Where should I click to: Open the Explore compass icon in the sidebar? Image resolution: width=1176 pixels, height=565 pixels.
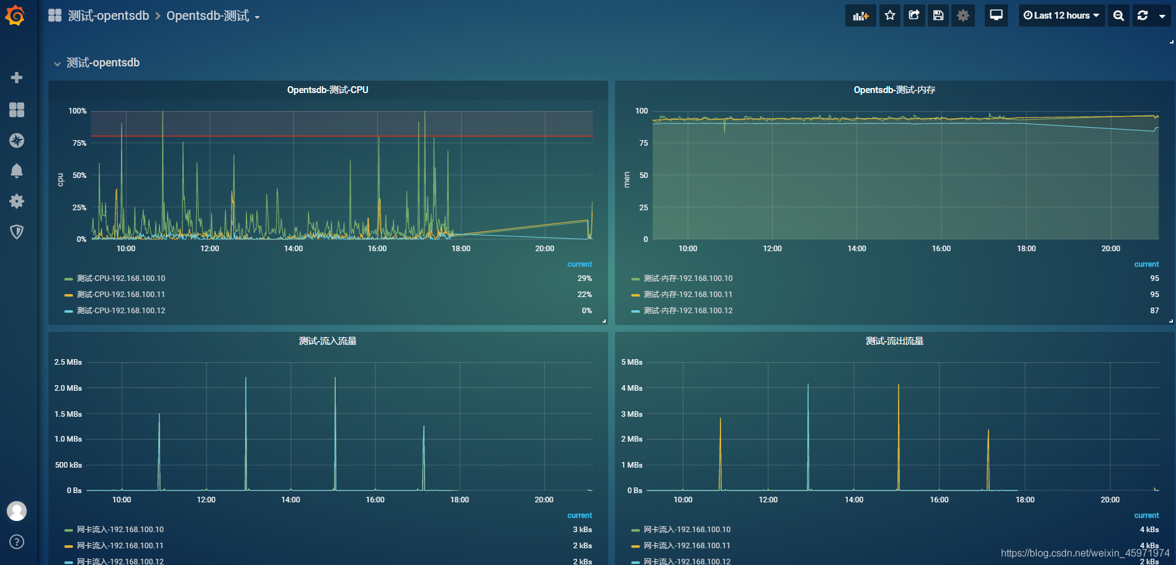point(17,140)
